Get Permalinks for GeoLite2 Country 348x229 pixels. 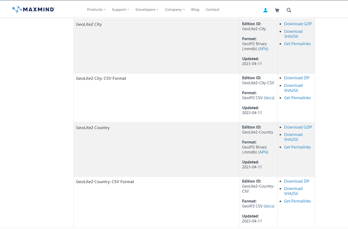pos(297,147)
